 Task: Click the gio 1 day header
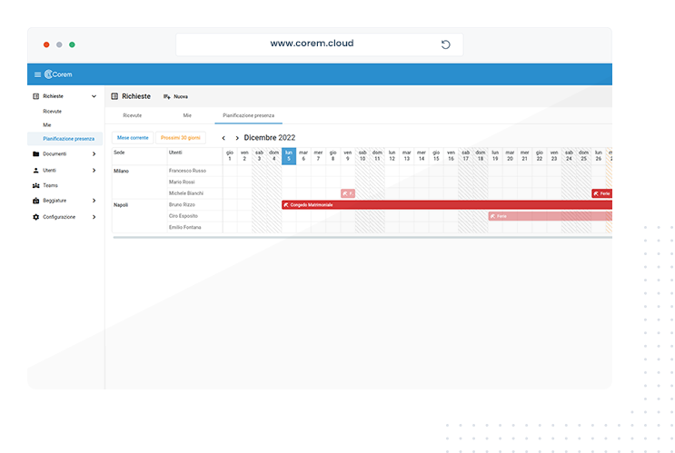click(230, 156)
